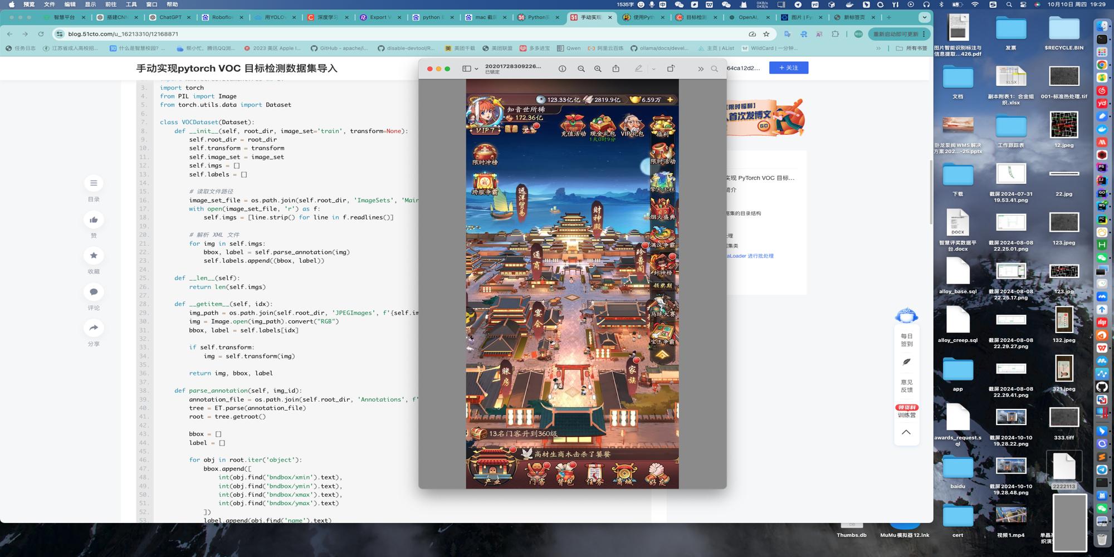
Task: Open the GitHub - apache bookmark
Action: pyautogui.click(x=339, y=48)
